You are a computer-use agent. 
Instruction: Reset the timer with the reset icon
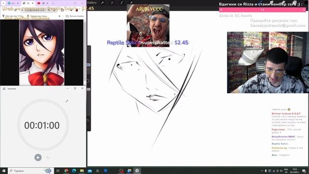[x=48, y=158]
